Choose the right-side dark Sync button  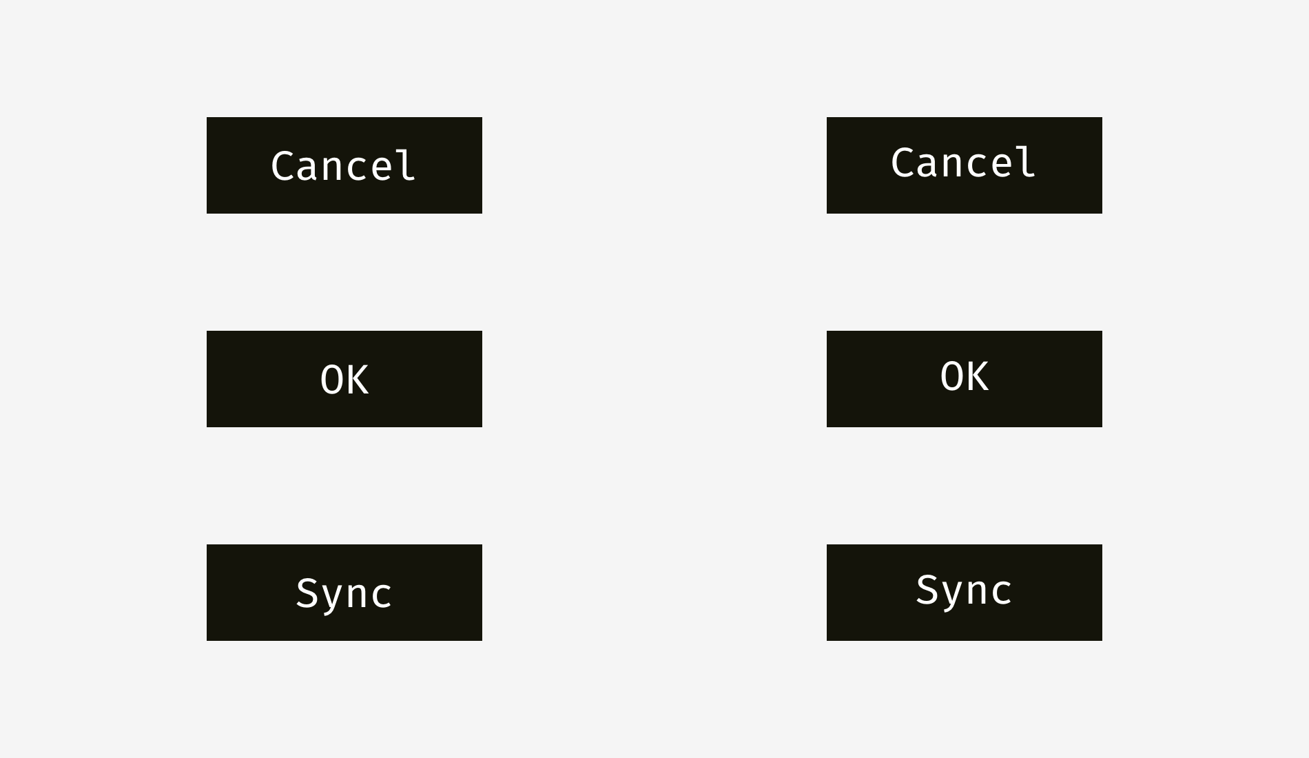coord(965,593)
